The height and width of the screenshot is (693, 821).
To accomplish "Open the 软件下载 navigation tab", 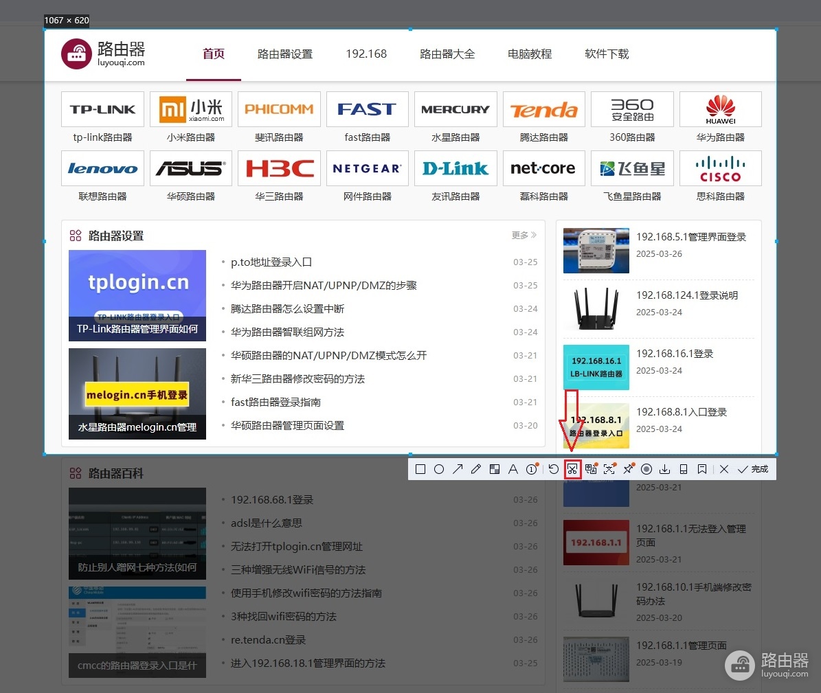I will click(x=607, y=54).
